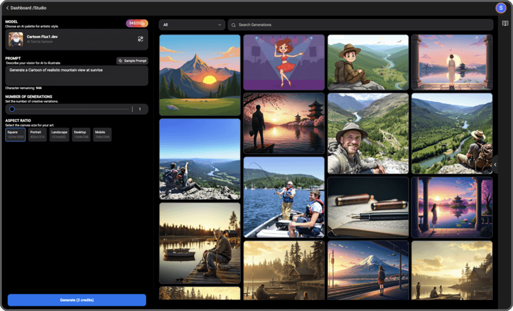Click Generate (2 credits) button
Viewport: 513px width, 311px height.
pos(77,300)
